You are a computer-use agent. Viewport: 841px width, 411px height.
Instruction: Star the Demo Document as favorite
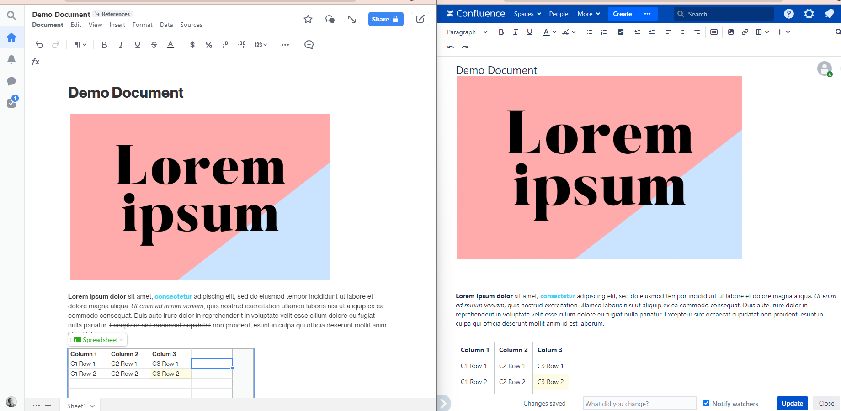click(x=308, y=19)
